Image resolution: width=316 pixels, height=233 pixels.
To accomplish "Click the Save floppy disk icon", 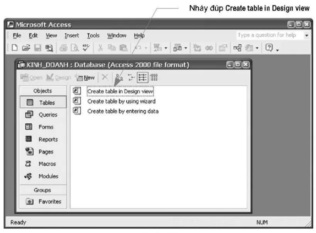I will 38,48.
